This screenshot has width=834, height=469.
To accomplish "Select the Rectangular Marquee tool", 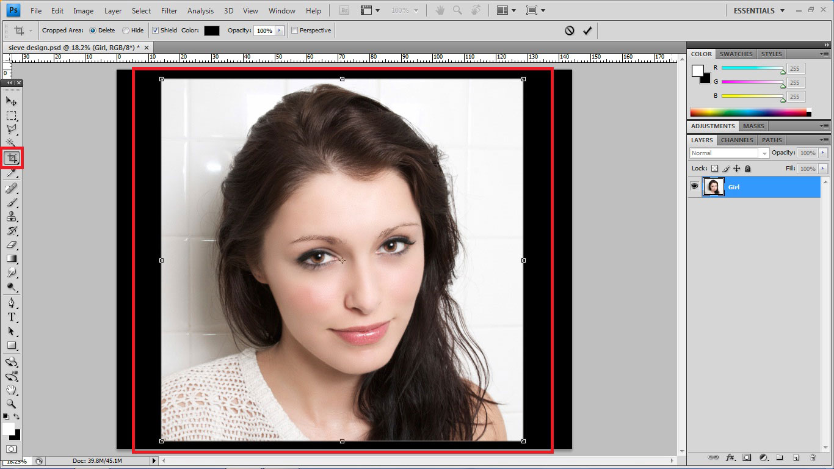I will (12, 115).
